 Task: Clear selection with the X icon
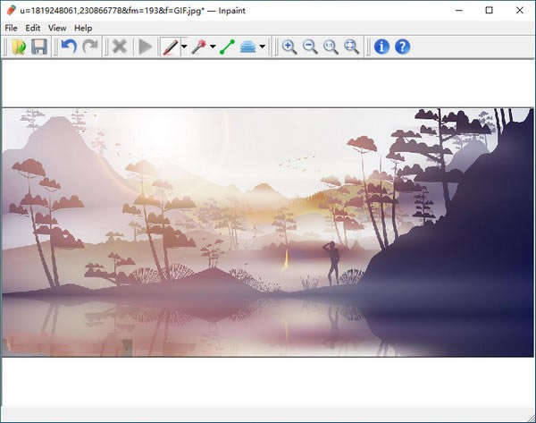(x=119, y=47)
